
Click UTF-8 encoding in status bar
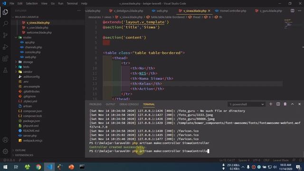pos(256,160)
